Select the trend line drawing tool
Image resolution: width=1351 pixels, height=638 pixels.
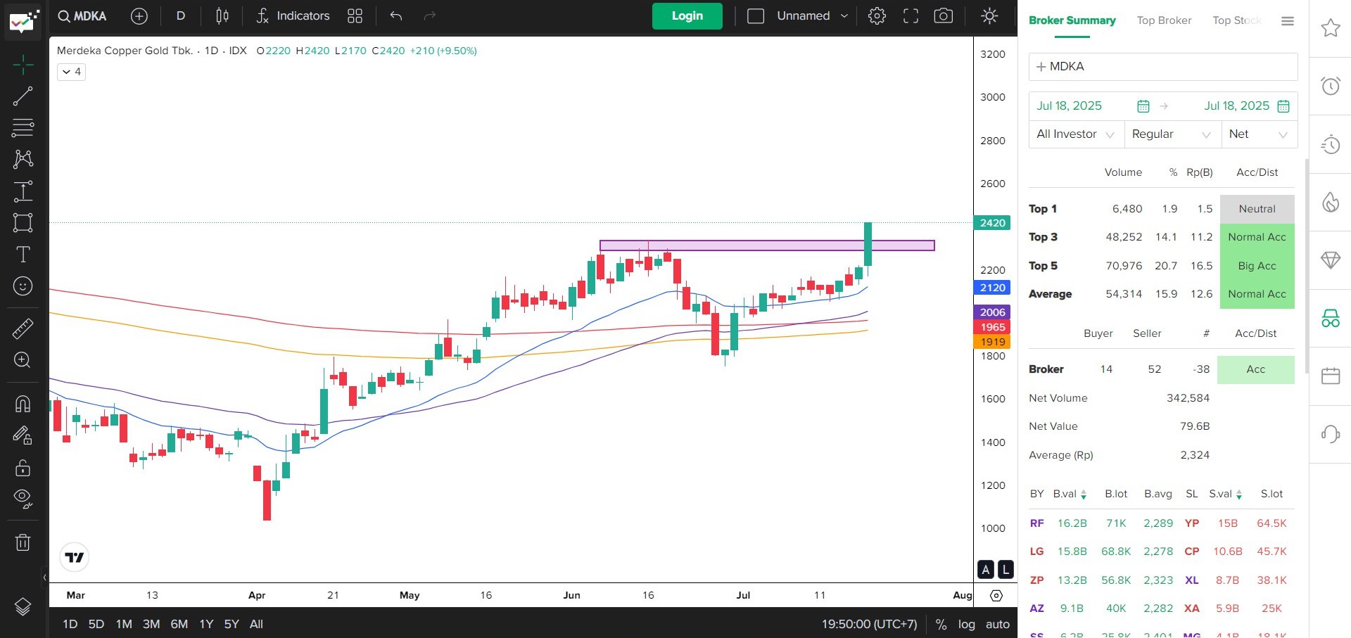coord(23,96)
